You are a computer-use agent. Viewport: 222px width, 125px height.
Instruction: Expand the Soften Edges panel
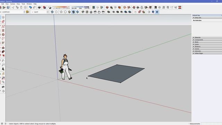point(207,53)
